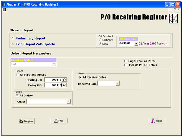Click the Ending P/O magnifier lookup icon
The width and height of the screenshot is (182, 137).
pyautogui.click(x=64, y=85)
